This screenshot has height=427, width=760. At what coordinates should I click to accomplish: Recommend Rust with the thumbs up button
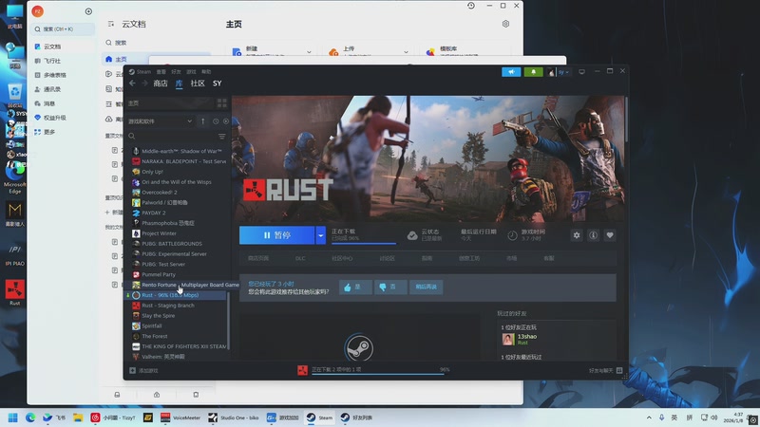(355, 288)
